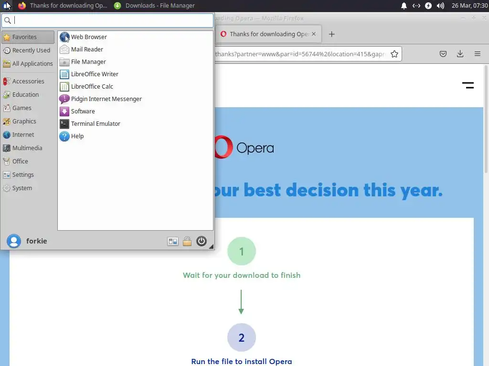Open the Opera page hamburger menu
Viewport: 489px width, 366px height.
pos(468,85)
